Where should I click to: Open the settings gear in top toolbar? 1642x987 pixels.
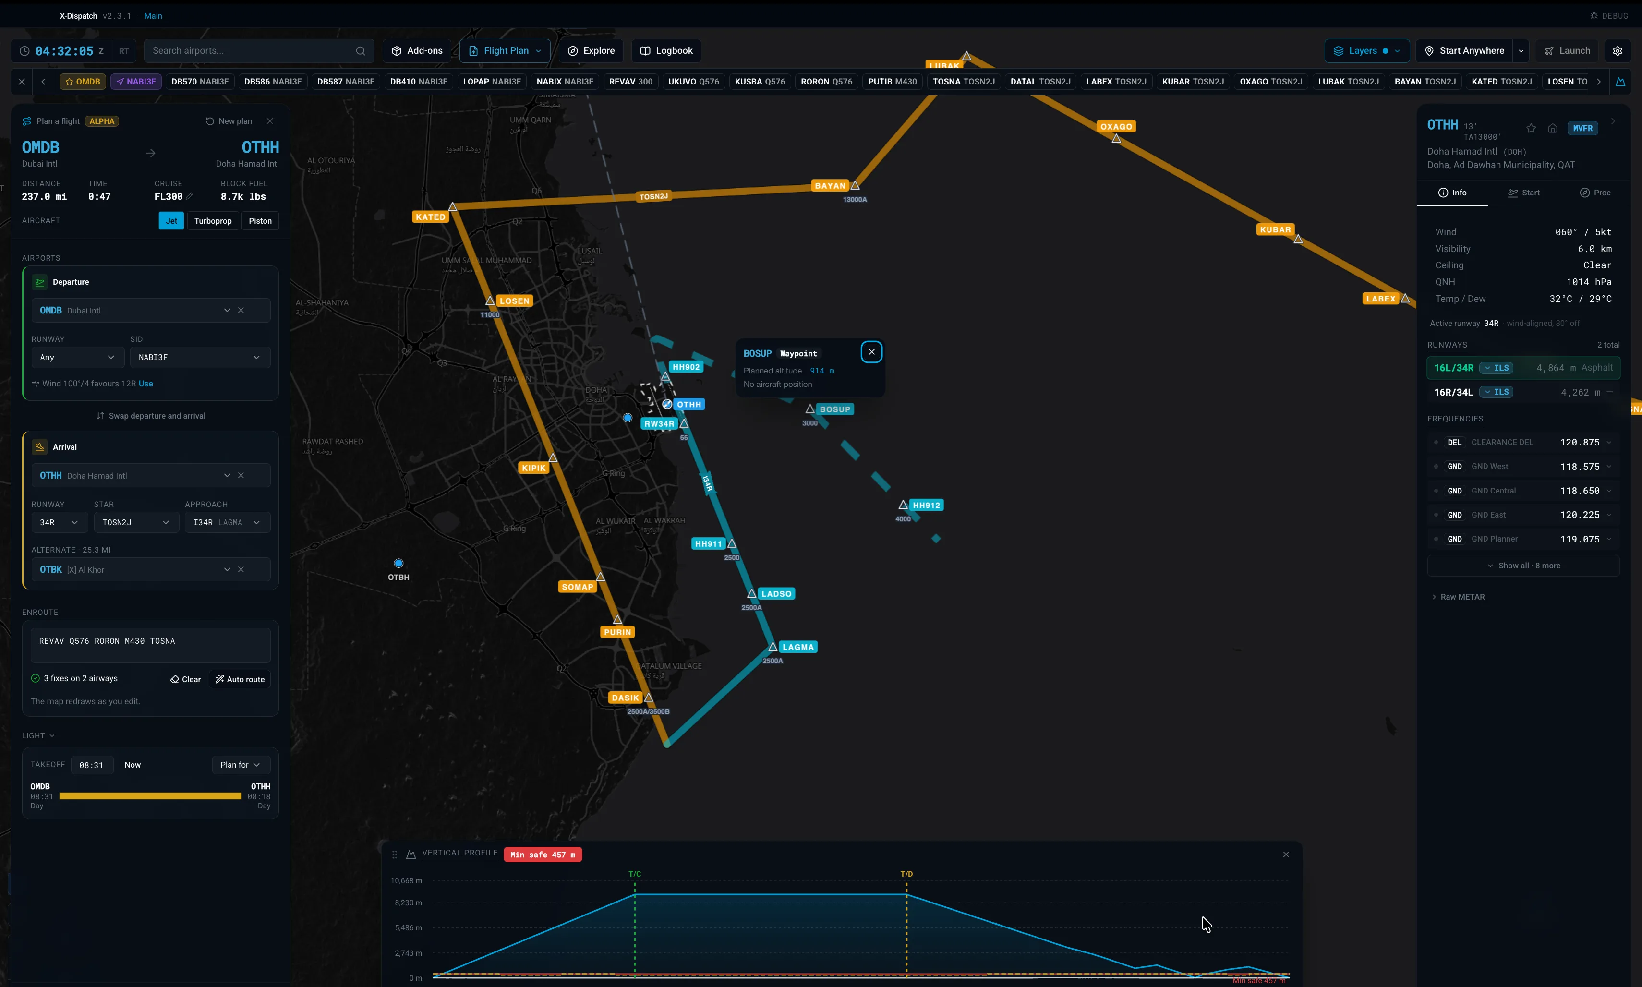1618,50
